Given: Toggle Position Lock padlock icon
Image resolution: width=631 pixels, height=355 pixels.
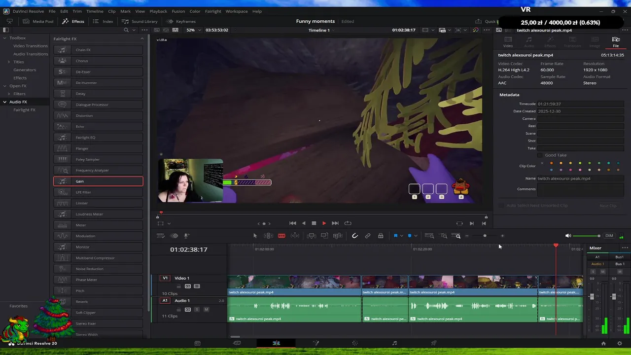Looking at the screenshot, I should point(381,236).
